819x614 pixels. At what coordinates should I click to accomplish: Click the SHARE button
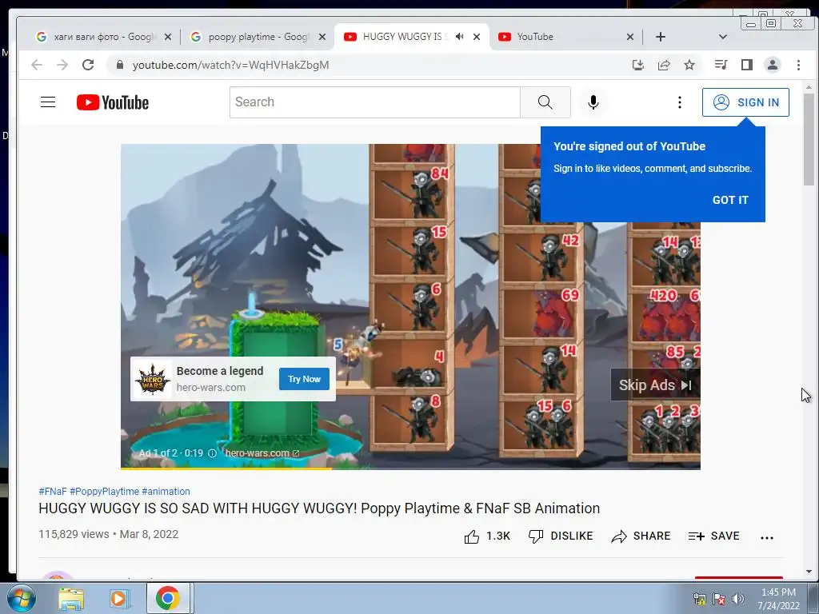641,536
